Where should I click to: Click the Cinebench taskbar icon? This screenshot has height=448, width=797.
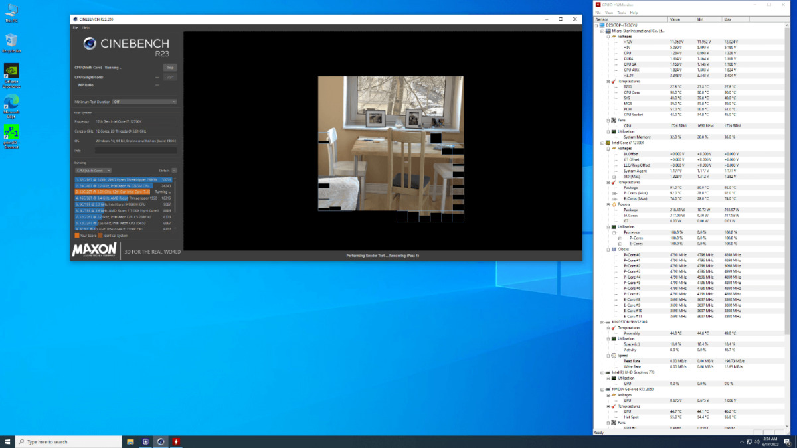click(x=161, y=441)
